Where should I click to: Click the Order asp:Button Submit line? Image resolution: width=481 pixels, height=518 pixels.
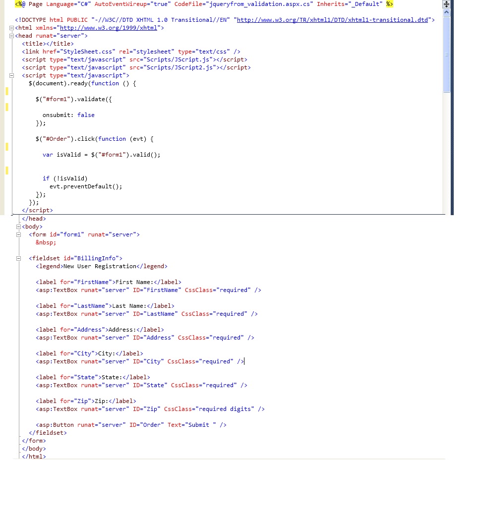[131, 425]
